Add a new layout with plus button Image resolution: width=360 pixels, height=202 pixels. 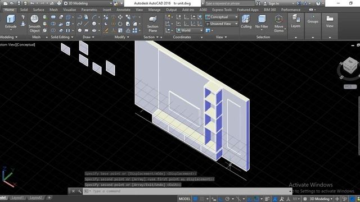point(49,198)
